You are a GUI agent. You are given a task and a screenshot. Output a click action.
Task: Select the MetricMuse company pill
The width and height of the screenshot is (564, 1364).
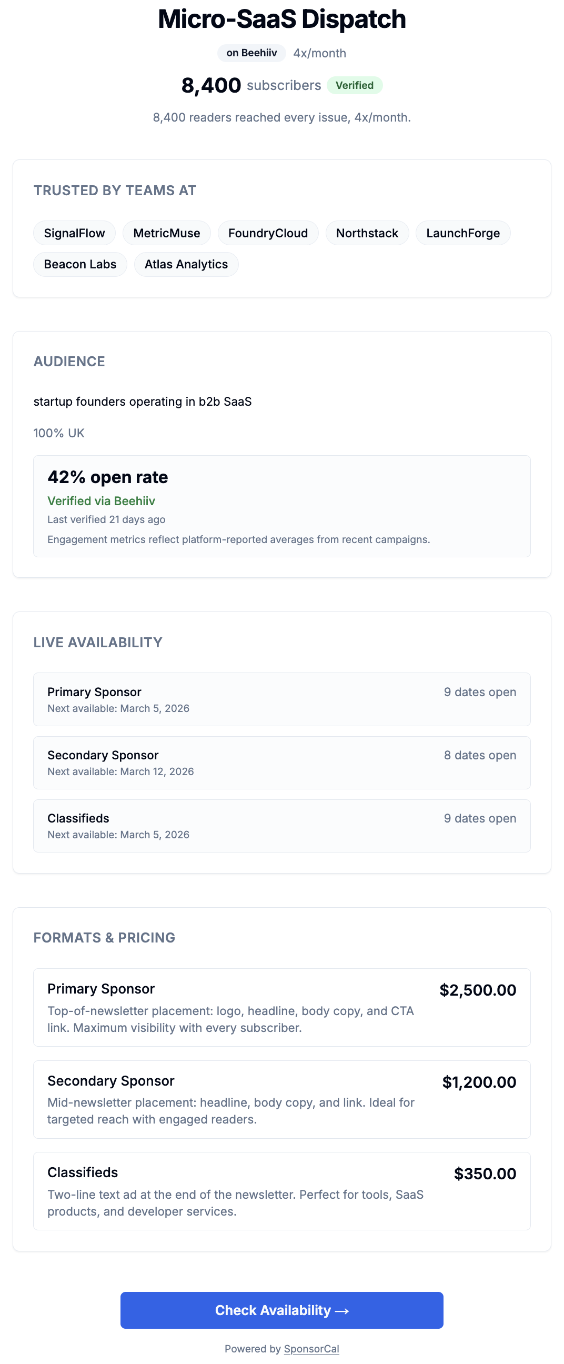(167, 233)
